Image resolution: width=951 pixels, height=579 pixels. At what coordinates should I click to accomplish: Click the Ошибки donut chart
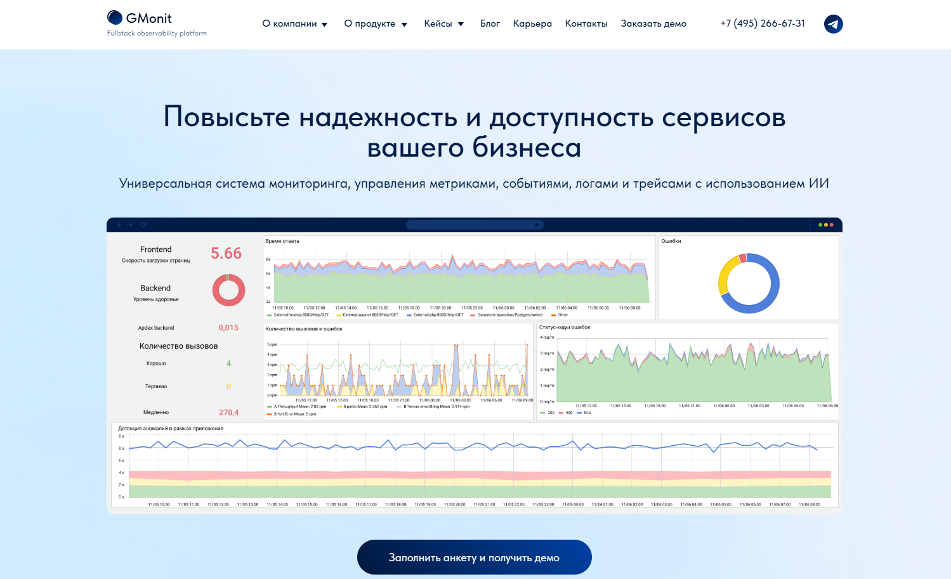click(x=749, y=283)
